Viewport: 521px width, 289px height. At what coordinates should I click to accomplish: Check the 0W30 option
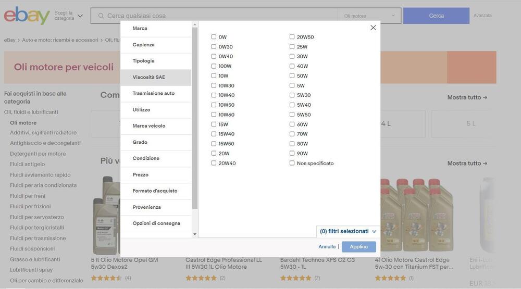click(214, 46)
